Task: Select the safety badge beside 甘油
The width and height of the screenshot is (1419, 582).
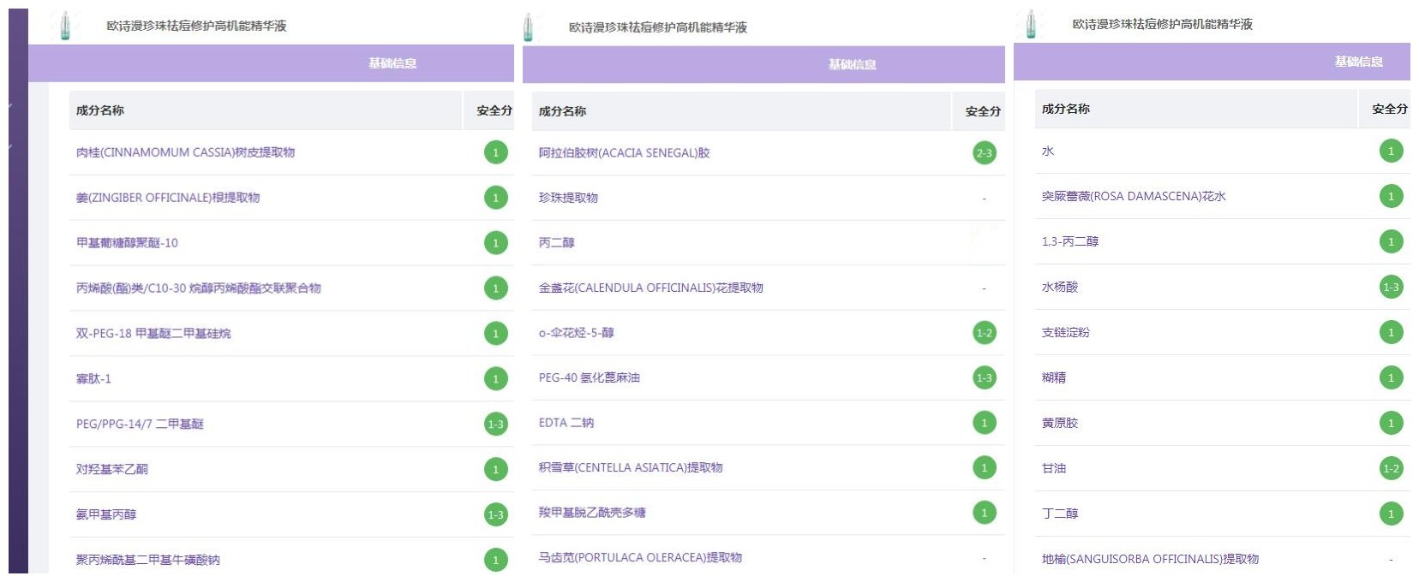Action: [1391, 468]
